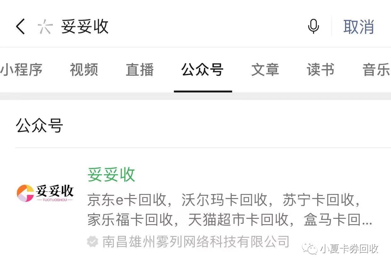The height and width of the screenshot is (266, 391).
Task: Tap the verified badge beside company name
Action: (93, 242)
